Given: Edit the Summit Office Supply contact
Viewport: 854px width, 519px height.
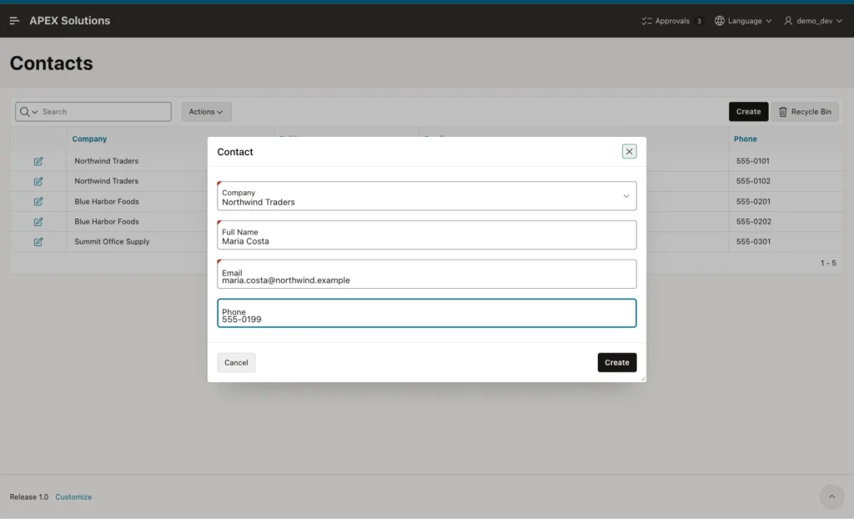Looking at the screenshot, I should coord(38,242).
